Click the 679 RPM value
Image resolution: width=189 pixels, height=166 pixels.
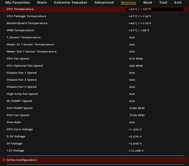[136, 59]
